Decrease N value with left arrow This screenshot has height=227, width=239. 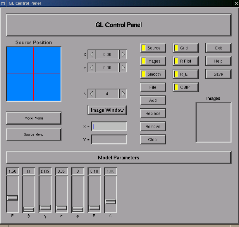91,94
